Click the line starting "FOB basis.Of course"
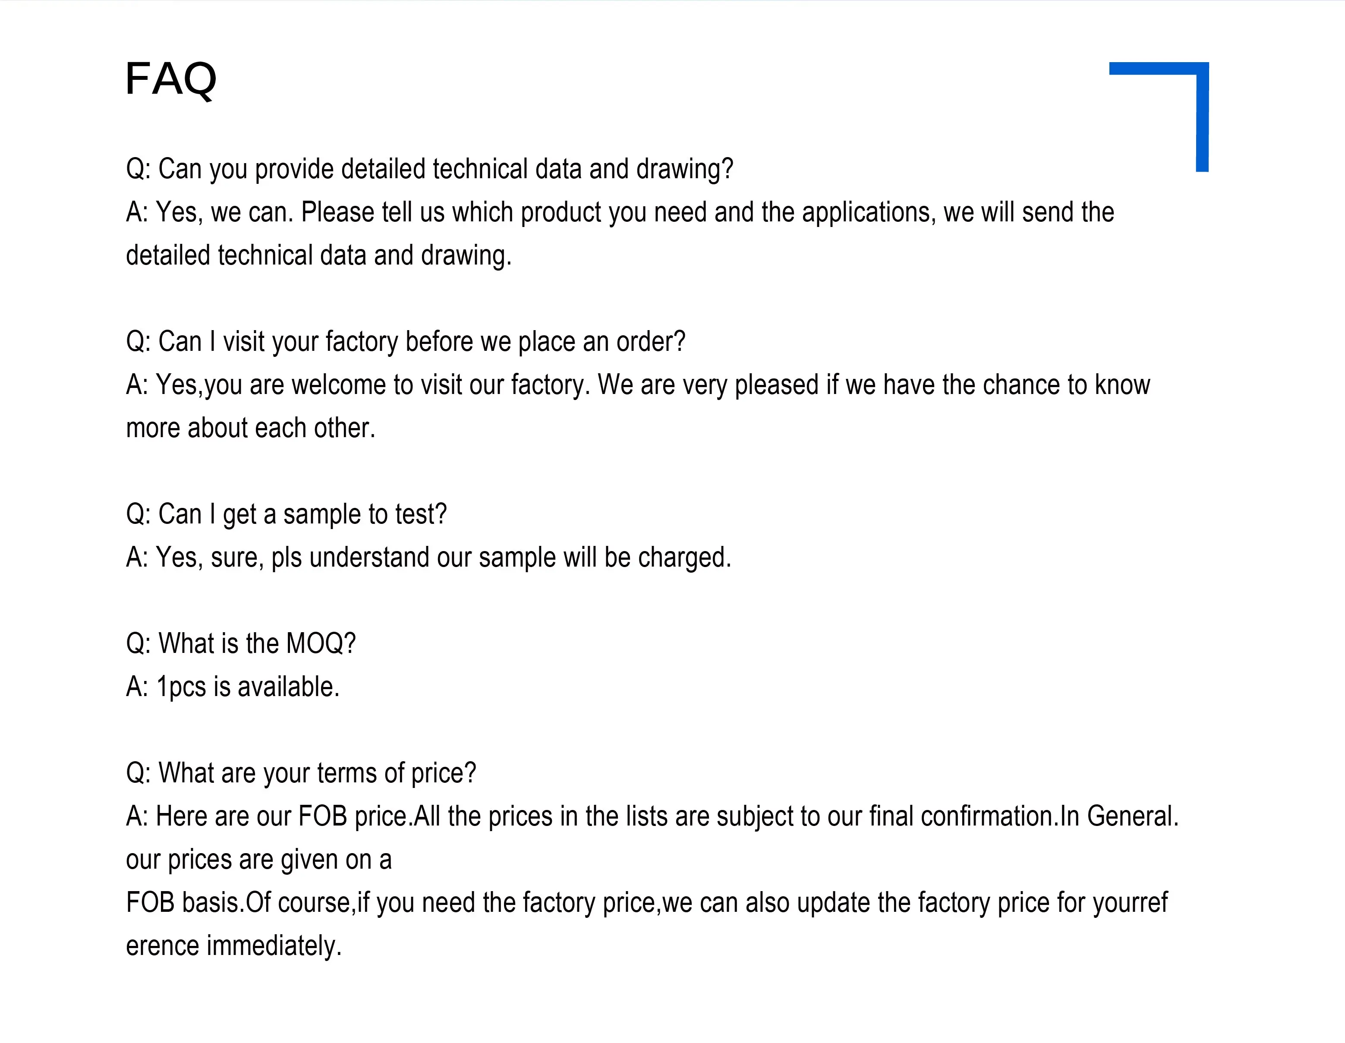This screenshot has height=1043, width=1345. click(x=647, y=903)
